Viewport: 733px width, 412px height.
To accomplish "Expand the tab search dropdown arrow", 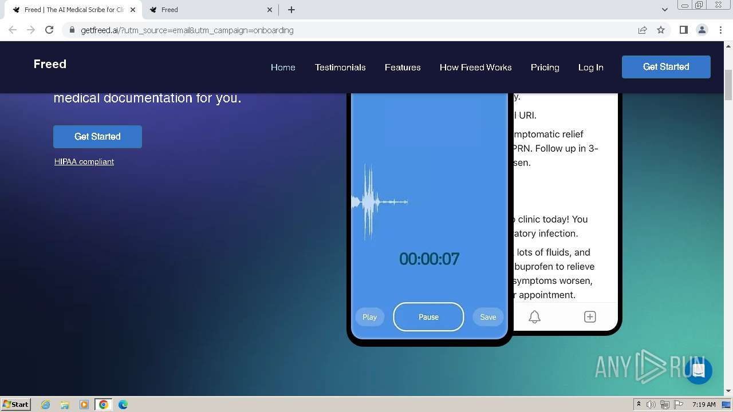I will click(664, 10).
